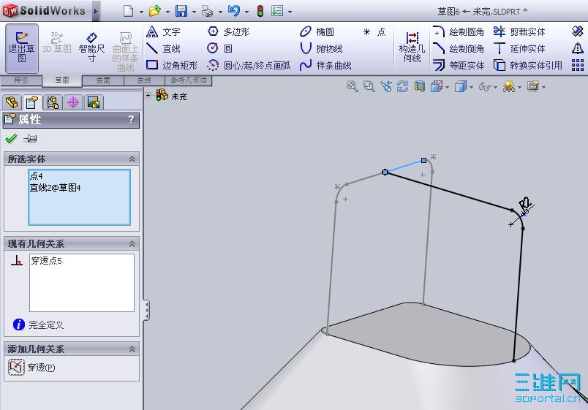
Task: Select the Parabola (抛物线) tool
Action: 321,48
